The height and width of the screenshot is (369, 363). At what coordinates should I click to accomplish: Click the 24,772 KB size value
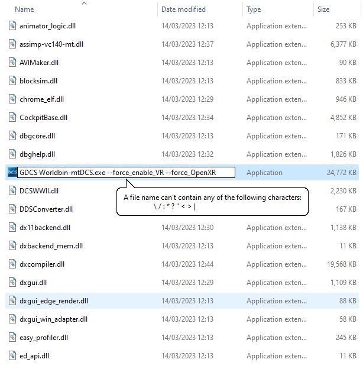(341, 173)
